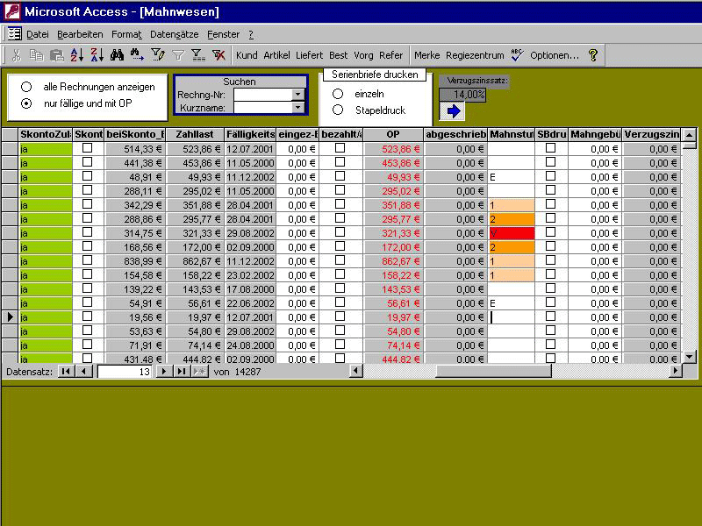Select 'alle Rechnungen anzeigen' radio button

coord(26,87)
